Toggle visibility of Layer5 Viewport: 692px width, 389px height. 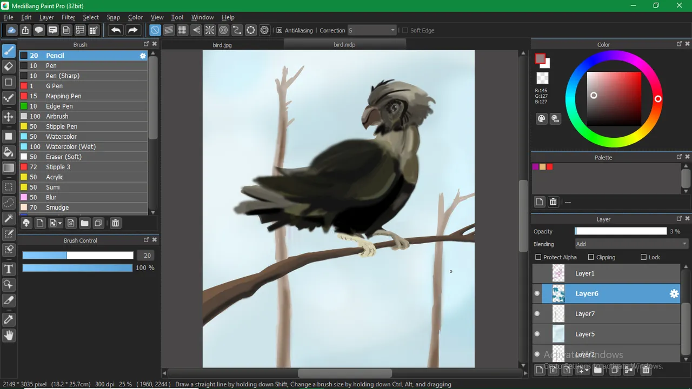(x=537, y=334)
